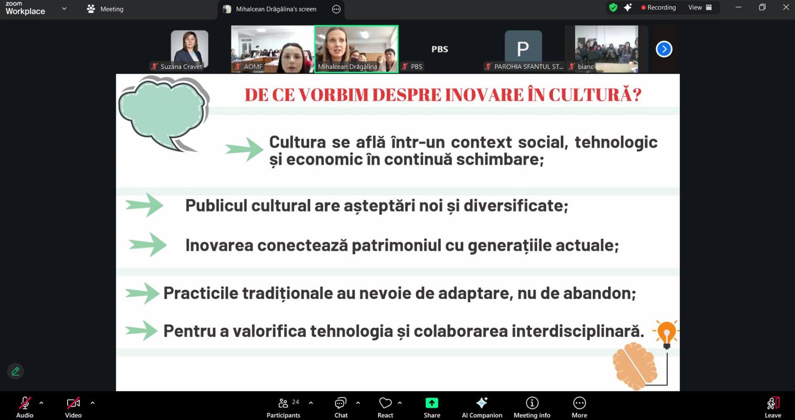Screen dimensions: 795x420
Task: Open AI Companion
Action: pyautogui.click(x=482, y=406)
